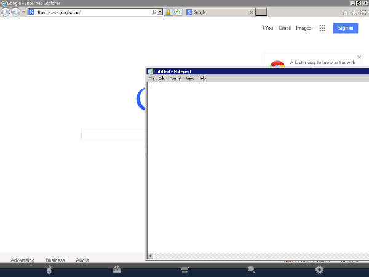The height and width of the screenshot is (277, 369).
Task: Click the browser forward arrow
Action: pyautogui.click(x=15, y=12)
